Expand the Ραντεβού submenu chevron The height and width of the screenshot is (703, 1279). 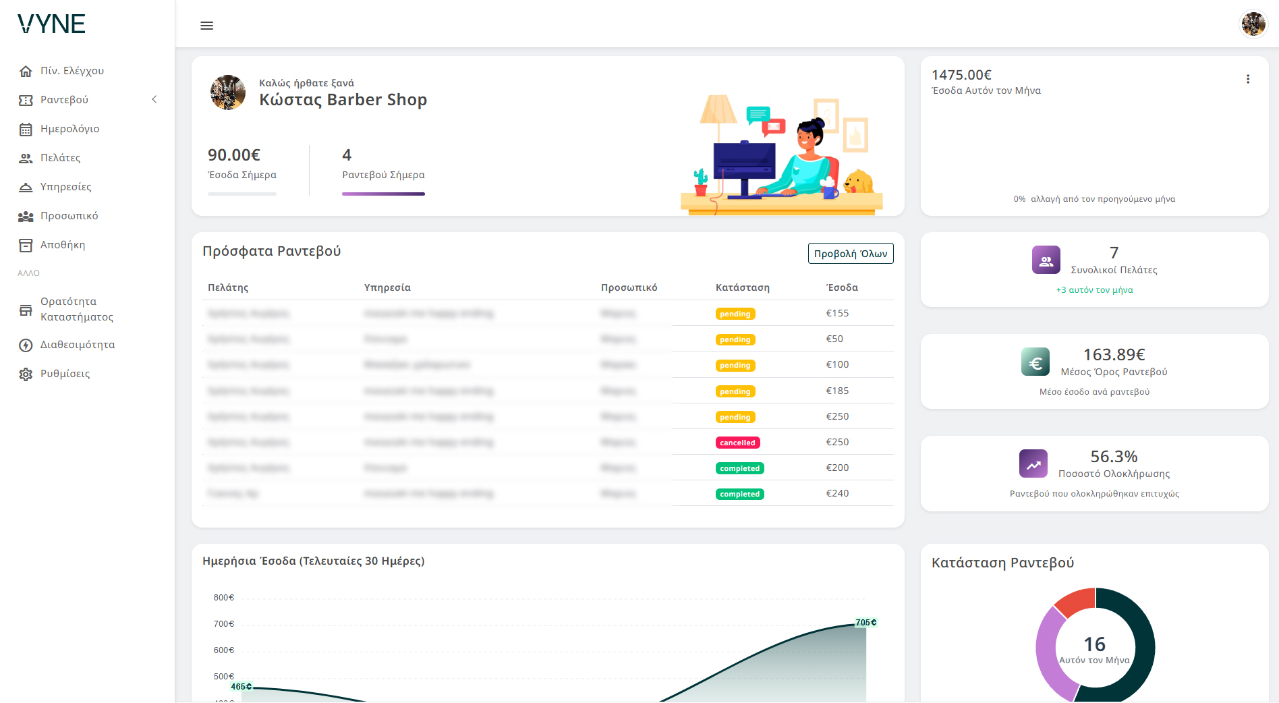[x=154, y=100]
